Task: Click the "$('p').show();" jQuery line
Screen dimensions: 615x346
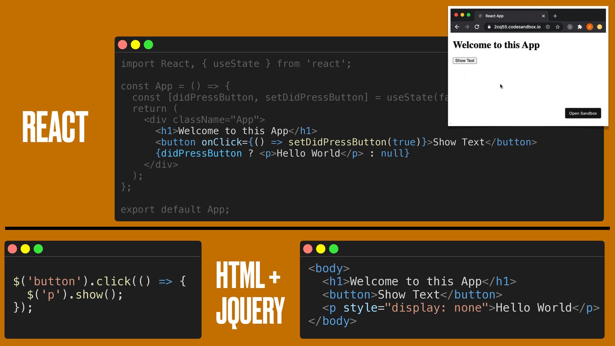Action: 75,295
